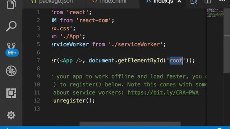Click the selected 'root' string
The image size is (230, 129).
pyautogui.click(x=176, y=61)
